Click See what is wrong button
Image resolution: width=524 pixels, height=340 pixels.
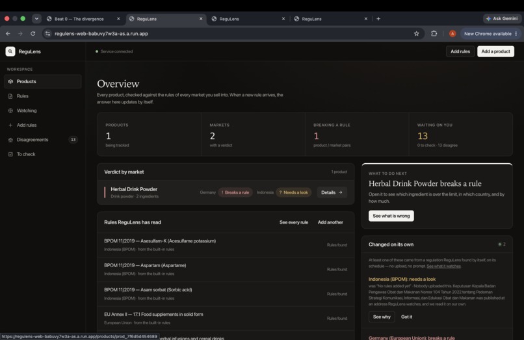point(391,216)
